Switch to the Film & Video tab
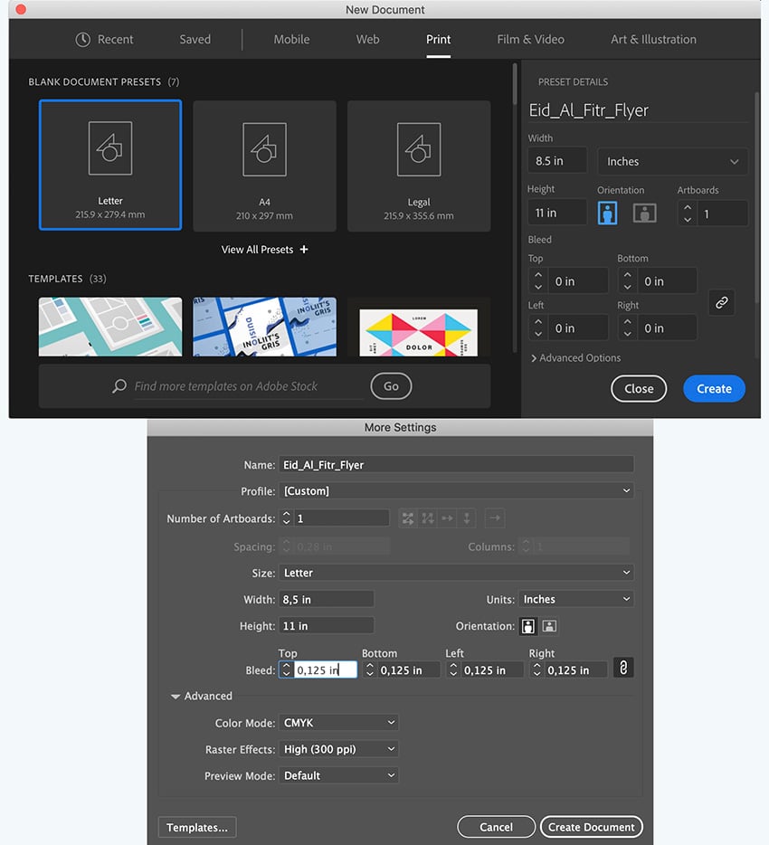The image size is (769, 845). click(x=530, y=39)
